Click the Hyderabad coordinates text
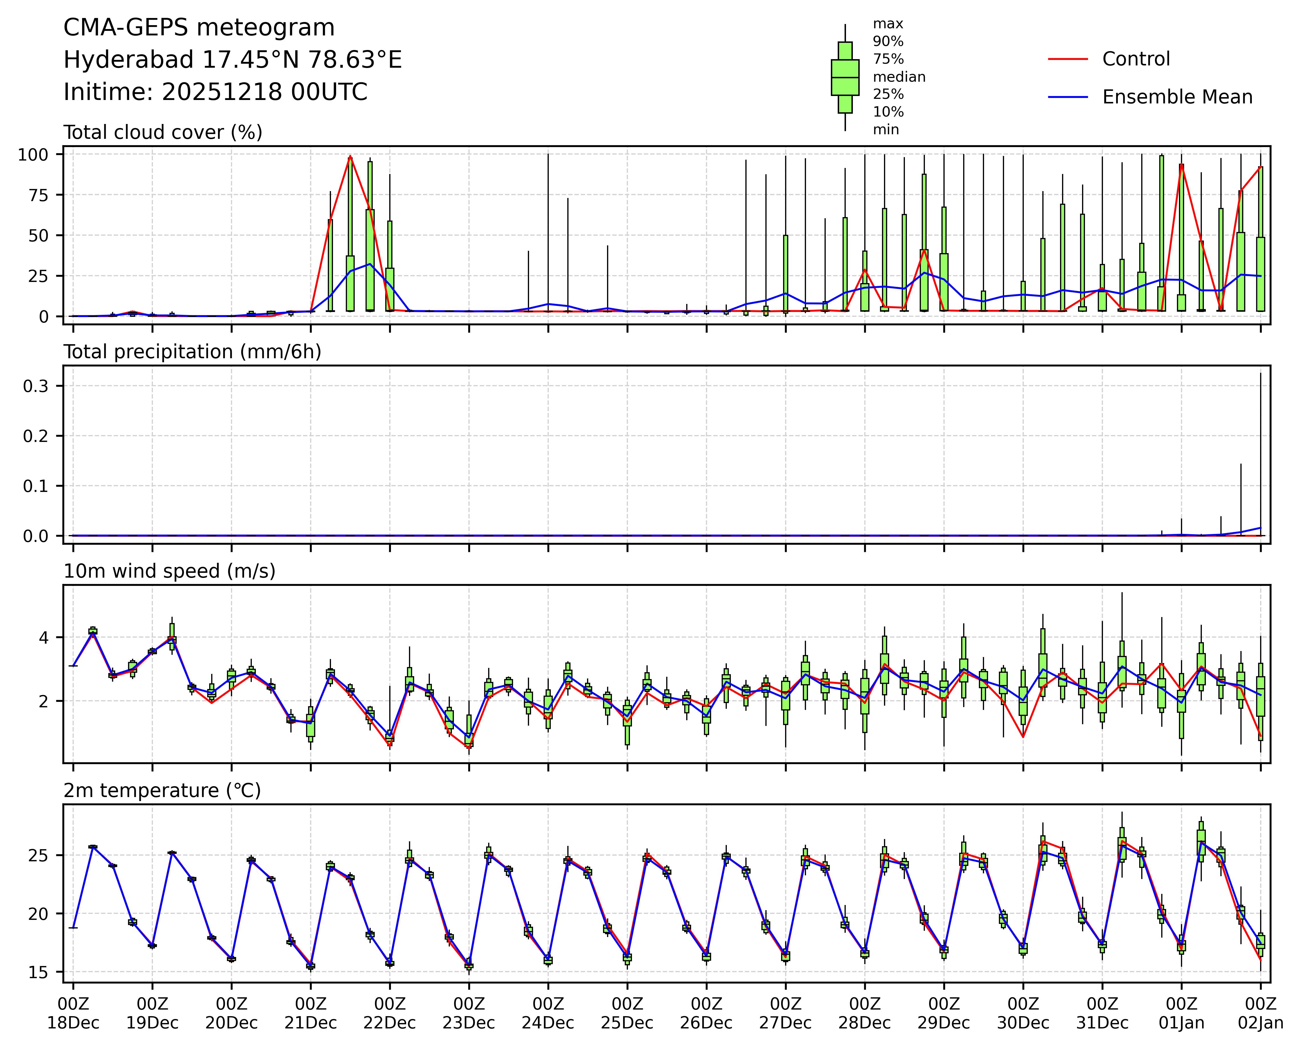The image size is (1301, 1049). click(232, 60)
